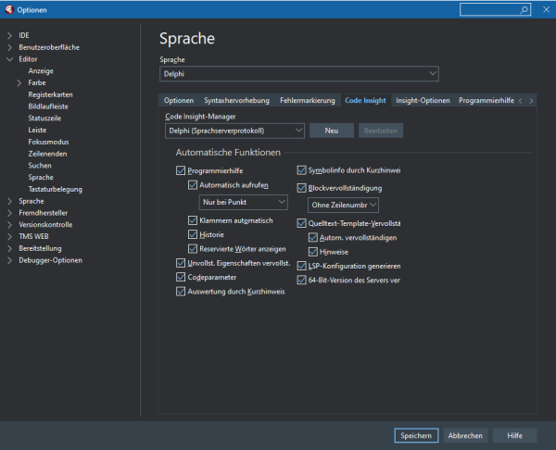The width and height of the screenshot is (556, 450).
Task: Expand the Benutzeroberfläche tree node
Action: coord(9,47)
